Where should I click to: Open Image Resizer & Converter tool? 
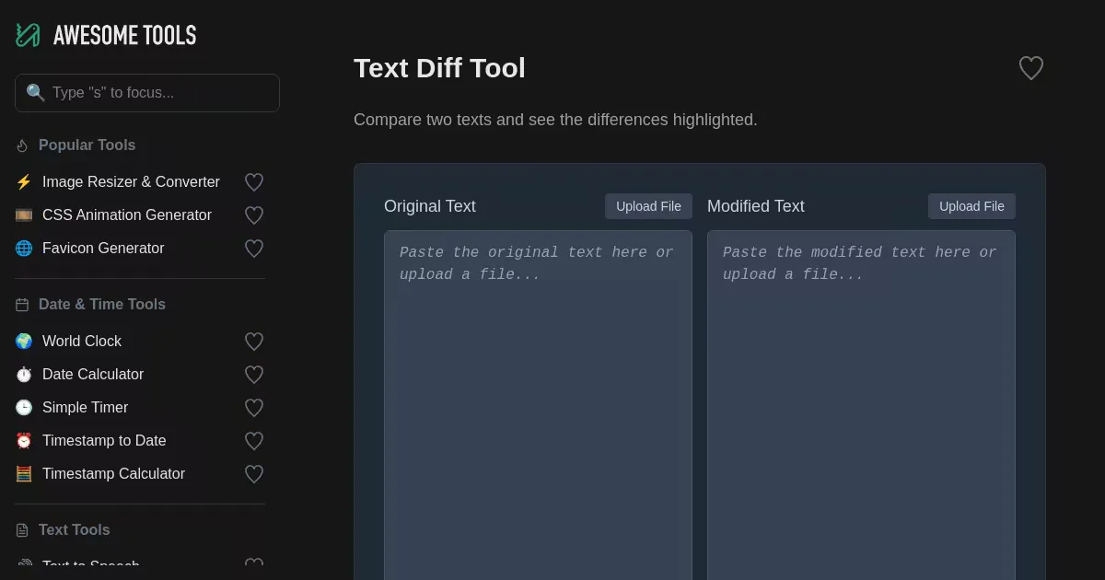(131, 182)
